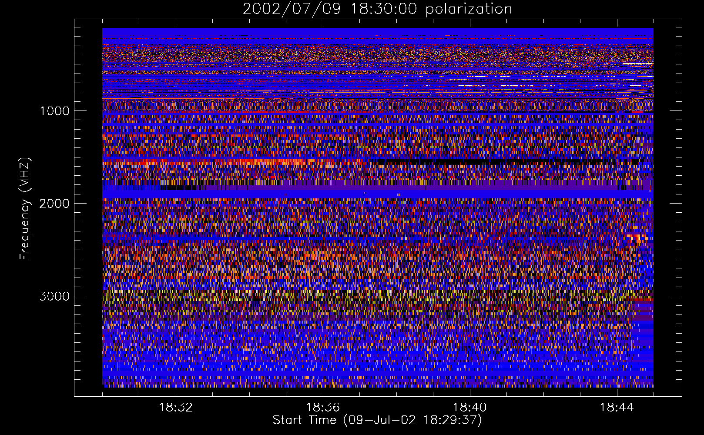Click the 18:36 time tick label
Image resolution: width=704 pixels, height=435 pixels.
coord(323,408)
